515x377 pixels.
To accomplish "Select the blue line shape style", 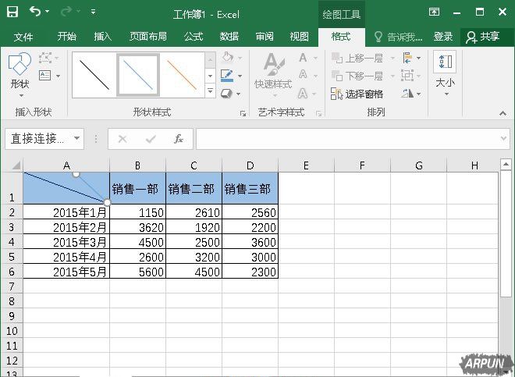I will pos(138,75).
